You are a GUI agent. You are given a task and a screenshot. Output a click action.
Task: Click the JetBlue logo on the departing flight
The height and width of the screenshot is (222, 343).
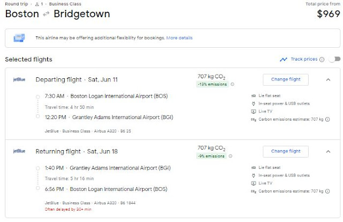click(18, 80)
